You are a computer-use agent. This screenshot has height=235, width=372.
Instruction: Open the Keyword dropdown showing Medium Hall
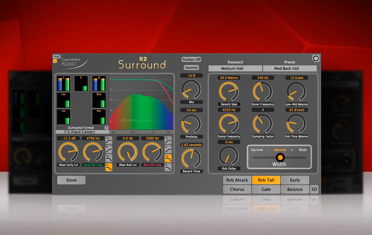point(235,68)
